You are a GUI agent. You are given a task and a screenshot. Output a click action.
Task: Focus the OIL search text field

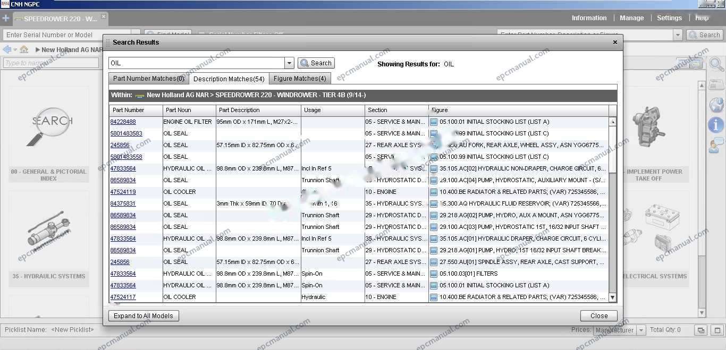[x=197, y=63]
